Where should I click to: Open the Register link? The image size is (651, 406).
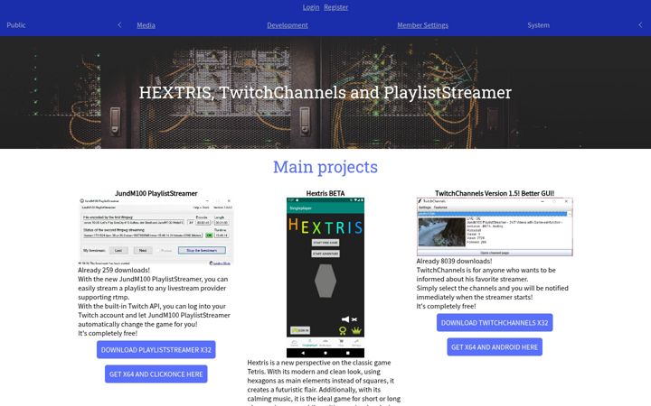click(x=335, y=7)
